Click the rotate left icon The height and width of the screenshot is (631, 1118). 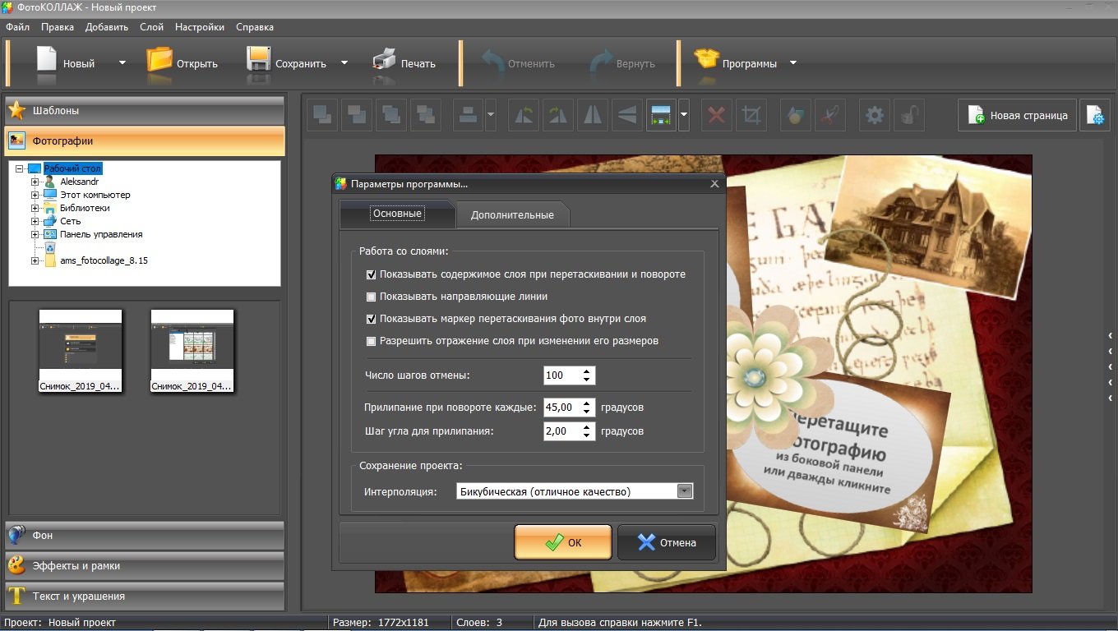523,116
